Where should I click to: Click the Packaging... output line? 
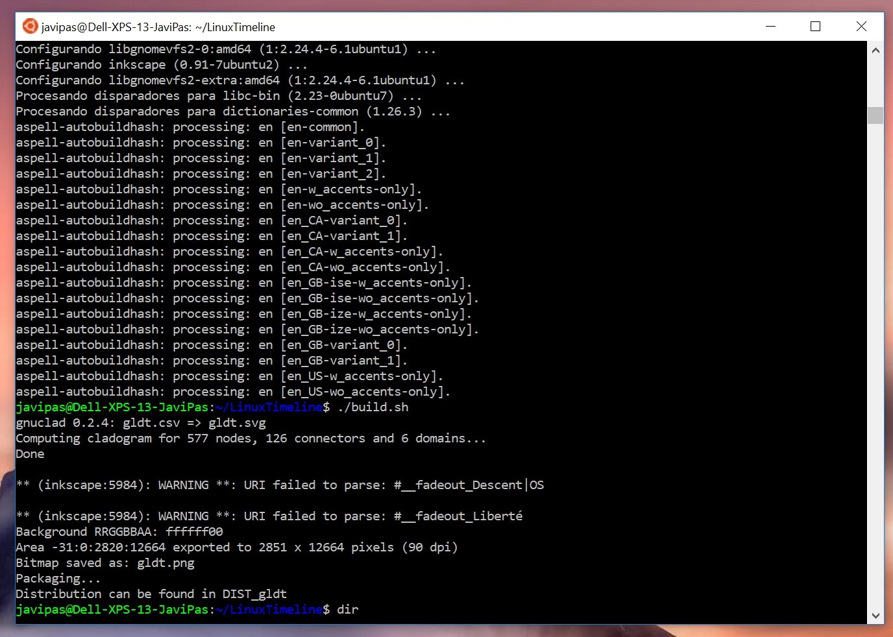(x=58, y=579)
